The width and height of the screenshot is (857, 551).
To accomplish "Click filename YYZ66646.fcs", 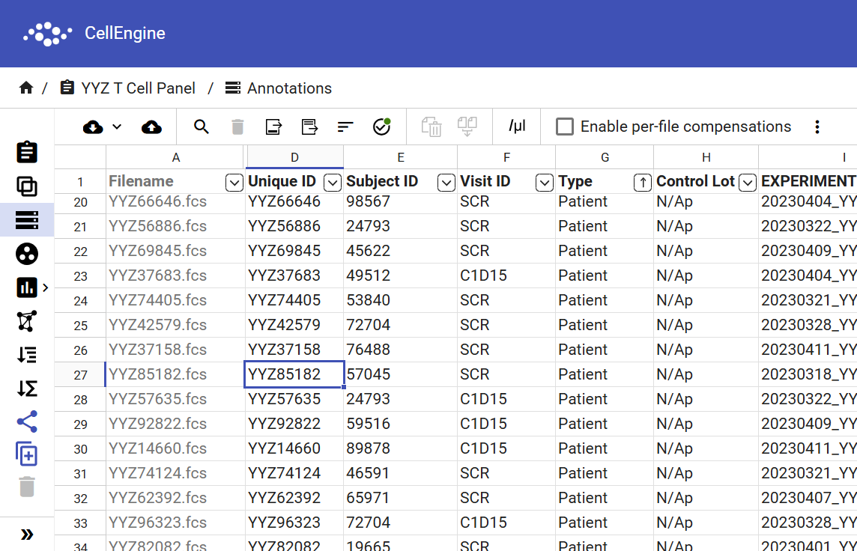I will coord(157,201).
